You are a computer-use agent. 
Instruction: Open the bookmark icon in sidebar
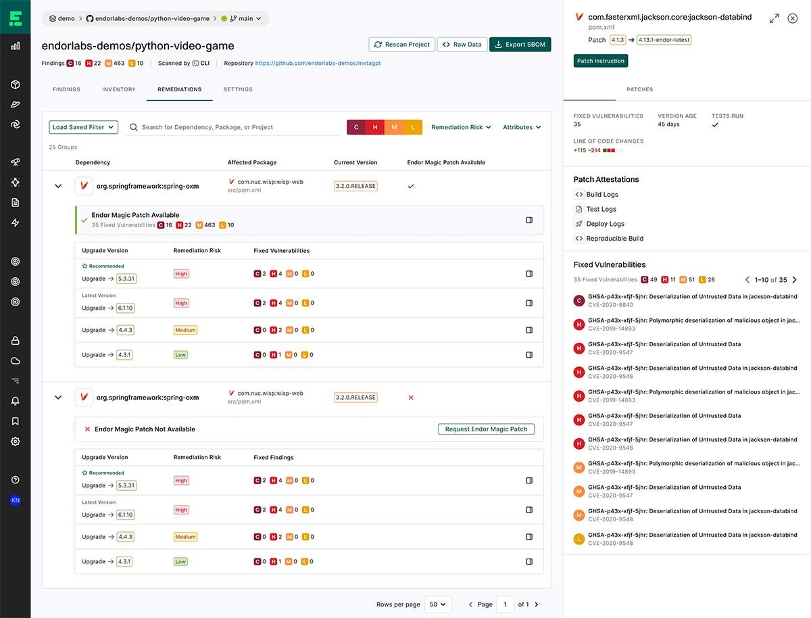coord(15,421)
